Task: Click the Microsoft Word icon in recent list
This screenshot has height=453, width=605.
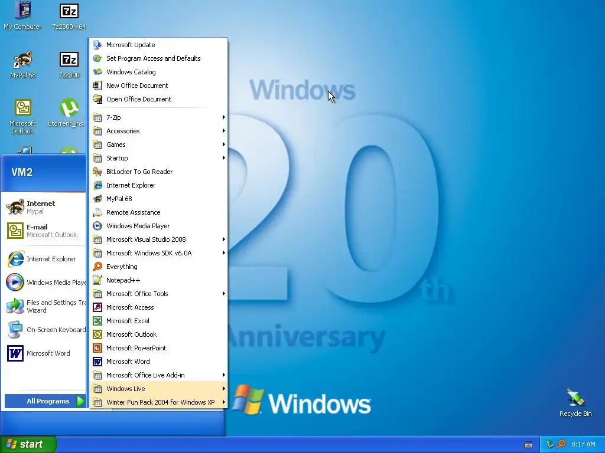Action: click(x=15, y=353)
